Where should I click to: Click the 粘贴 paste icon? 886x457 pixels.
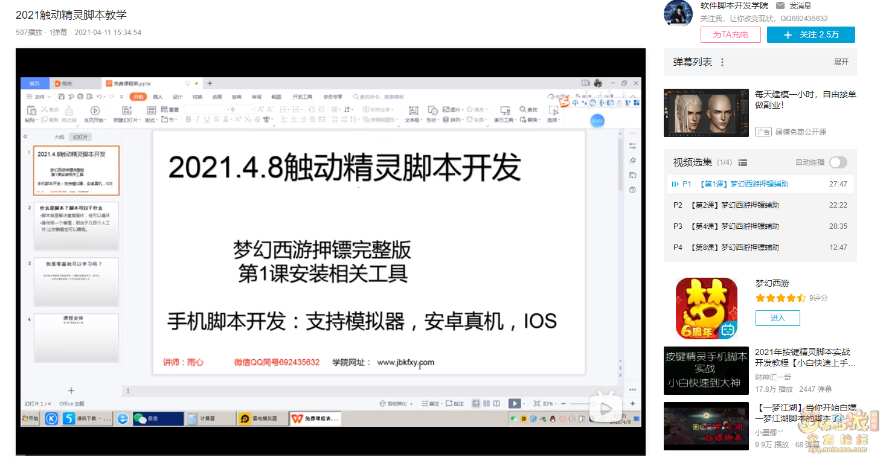(31, 110)
